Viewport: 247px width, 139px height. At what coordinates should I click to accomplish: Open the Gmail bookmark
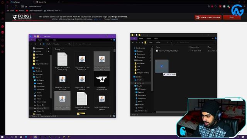[x=11, y=11]
